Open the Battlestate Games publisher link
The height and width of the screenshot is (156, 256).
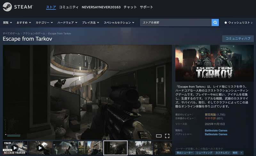216,134
